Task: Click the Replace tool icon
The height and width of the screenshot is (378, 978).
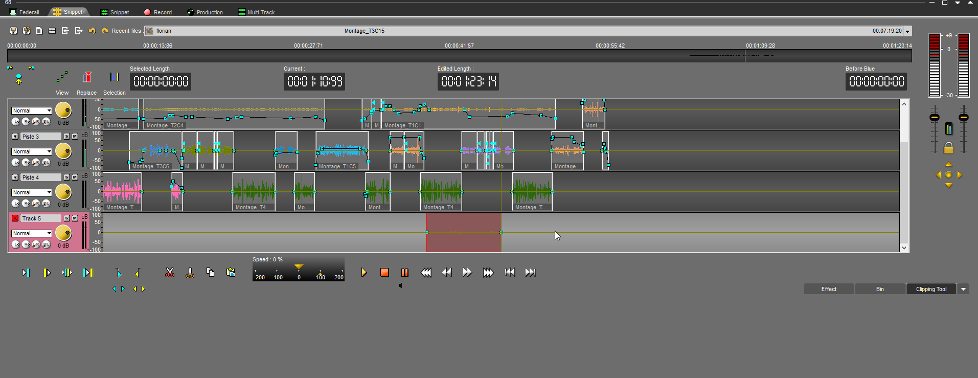Action: [87, 77]
